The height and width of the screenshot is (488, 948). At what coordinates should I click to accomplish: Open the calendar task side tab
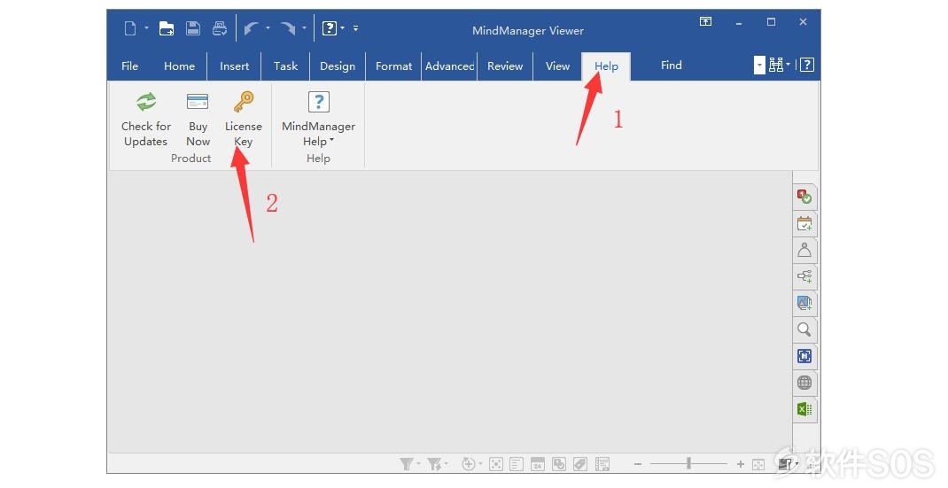pos(804,223)
